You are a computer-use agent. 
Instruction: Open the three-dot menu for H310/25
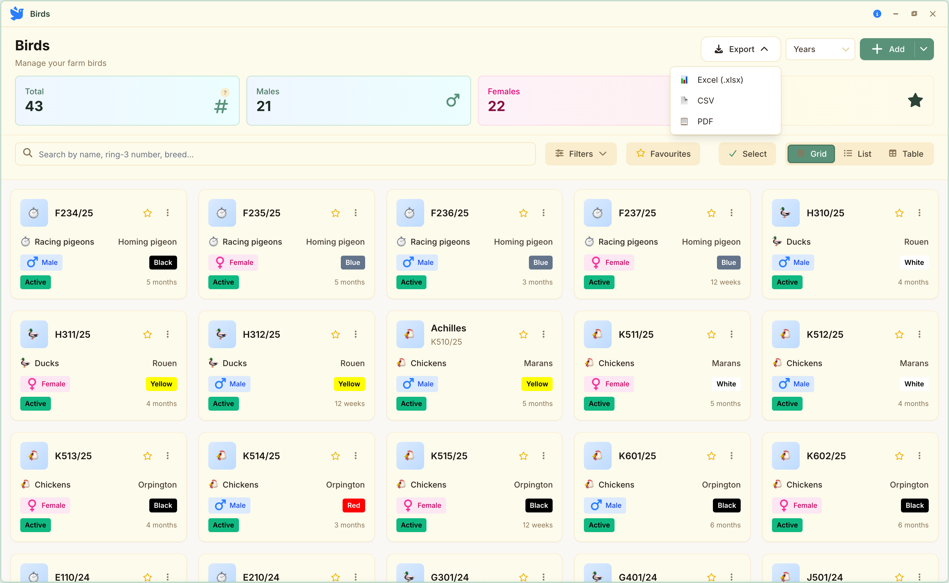coord(919,213)
